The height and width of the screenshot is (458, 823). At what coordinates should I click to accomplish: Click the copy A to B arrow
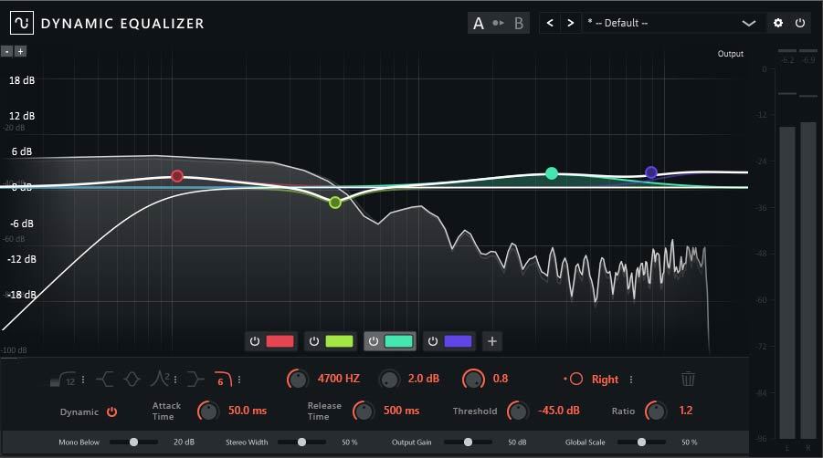point(498,23)
